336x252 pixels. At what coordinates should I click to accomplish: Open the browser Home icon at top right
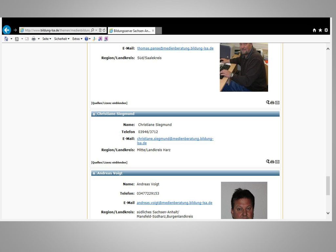(314, 30)
